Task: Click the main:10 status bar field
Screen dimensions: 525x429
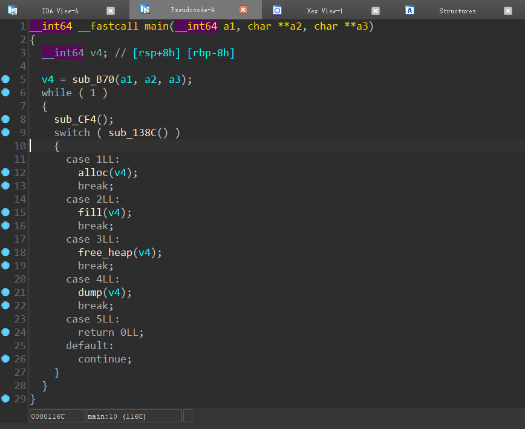Action: [133, 416]
